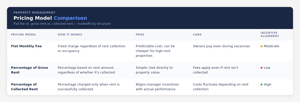Click the flat fee vs. gross rent subtitle
The height and width of the screenshot is (102, 300).
click(62, 24)
